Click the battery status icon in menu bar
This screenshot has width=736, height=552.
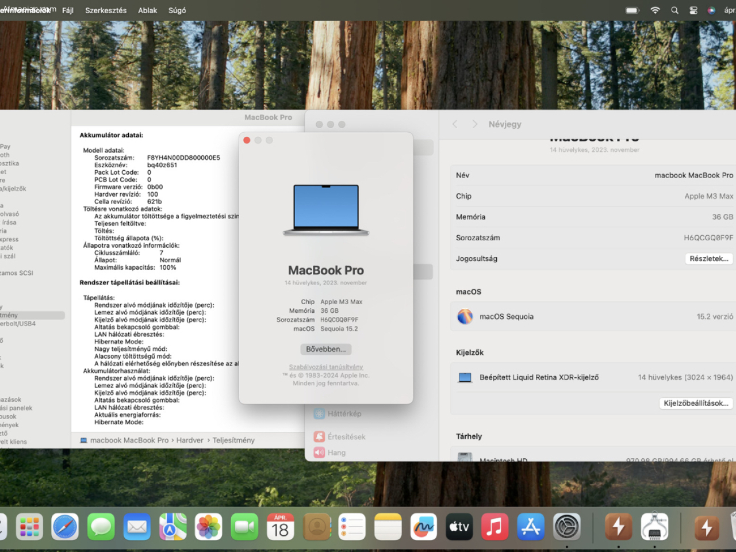[x=632, y=10]
